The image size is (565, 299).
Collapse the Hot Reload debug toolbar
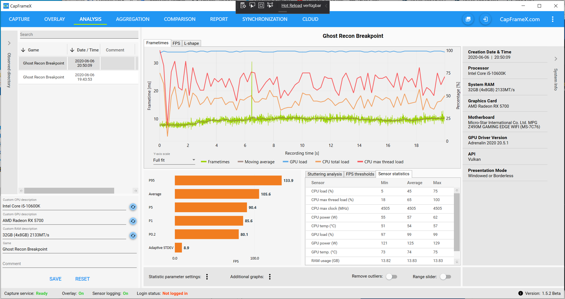click(x=326, y=6)
